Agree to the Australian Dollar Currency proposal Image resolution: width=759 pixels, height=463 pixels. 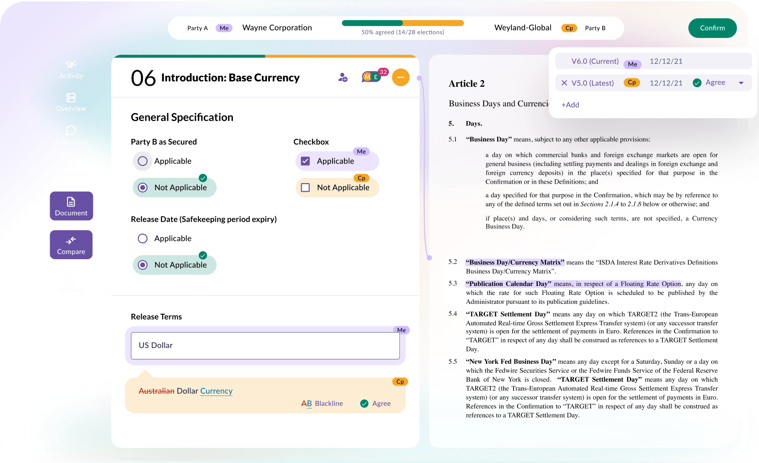375,404
